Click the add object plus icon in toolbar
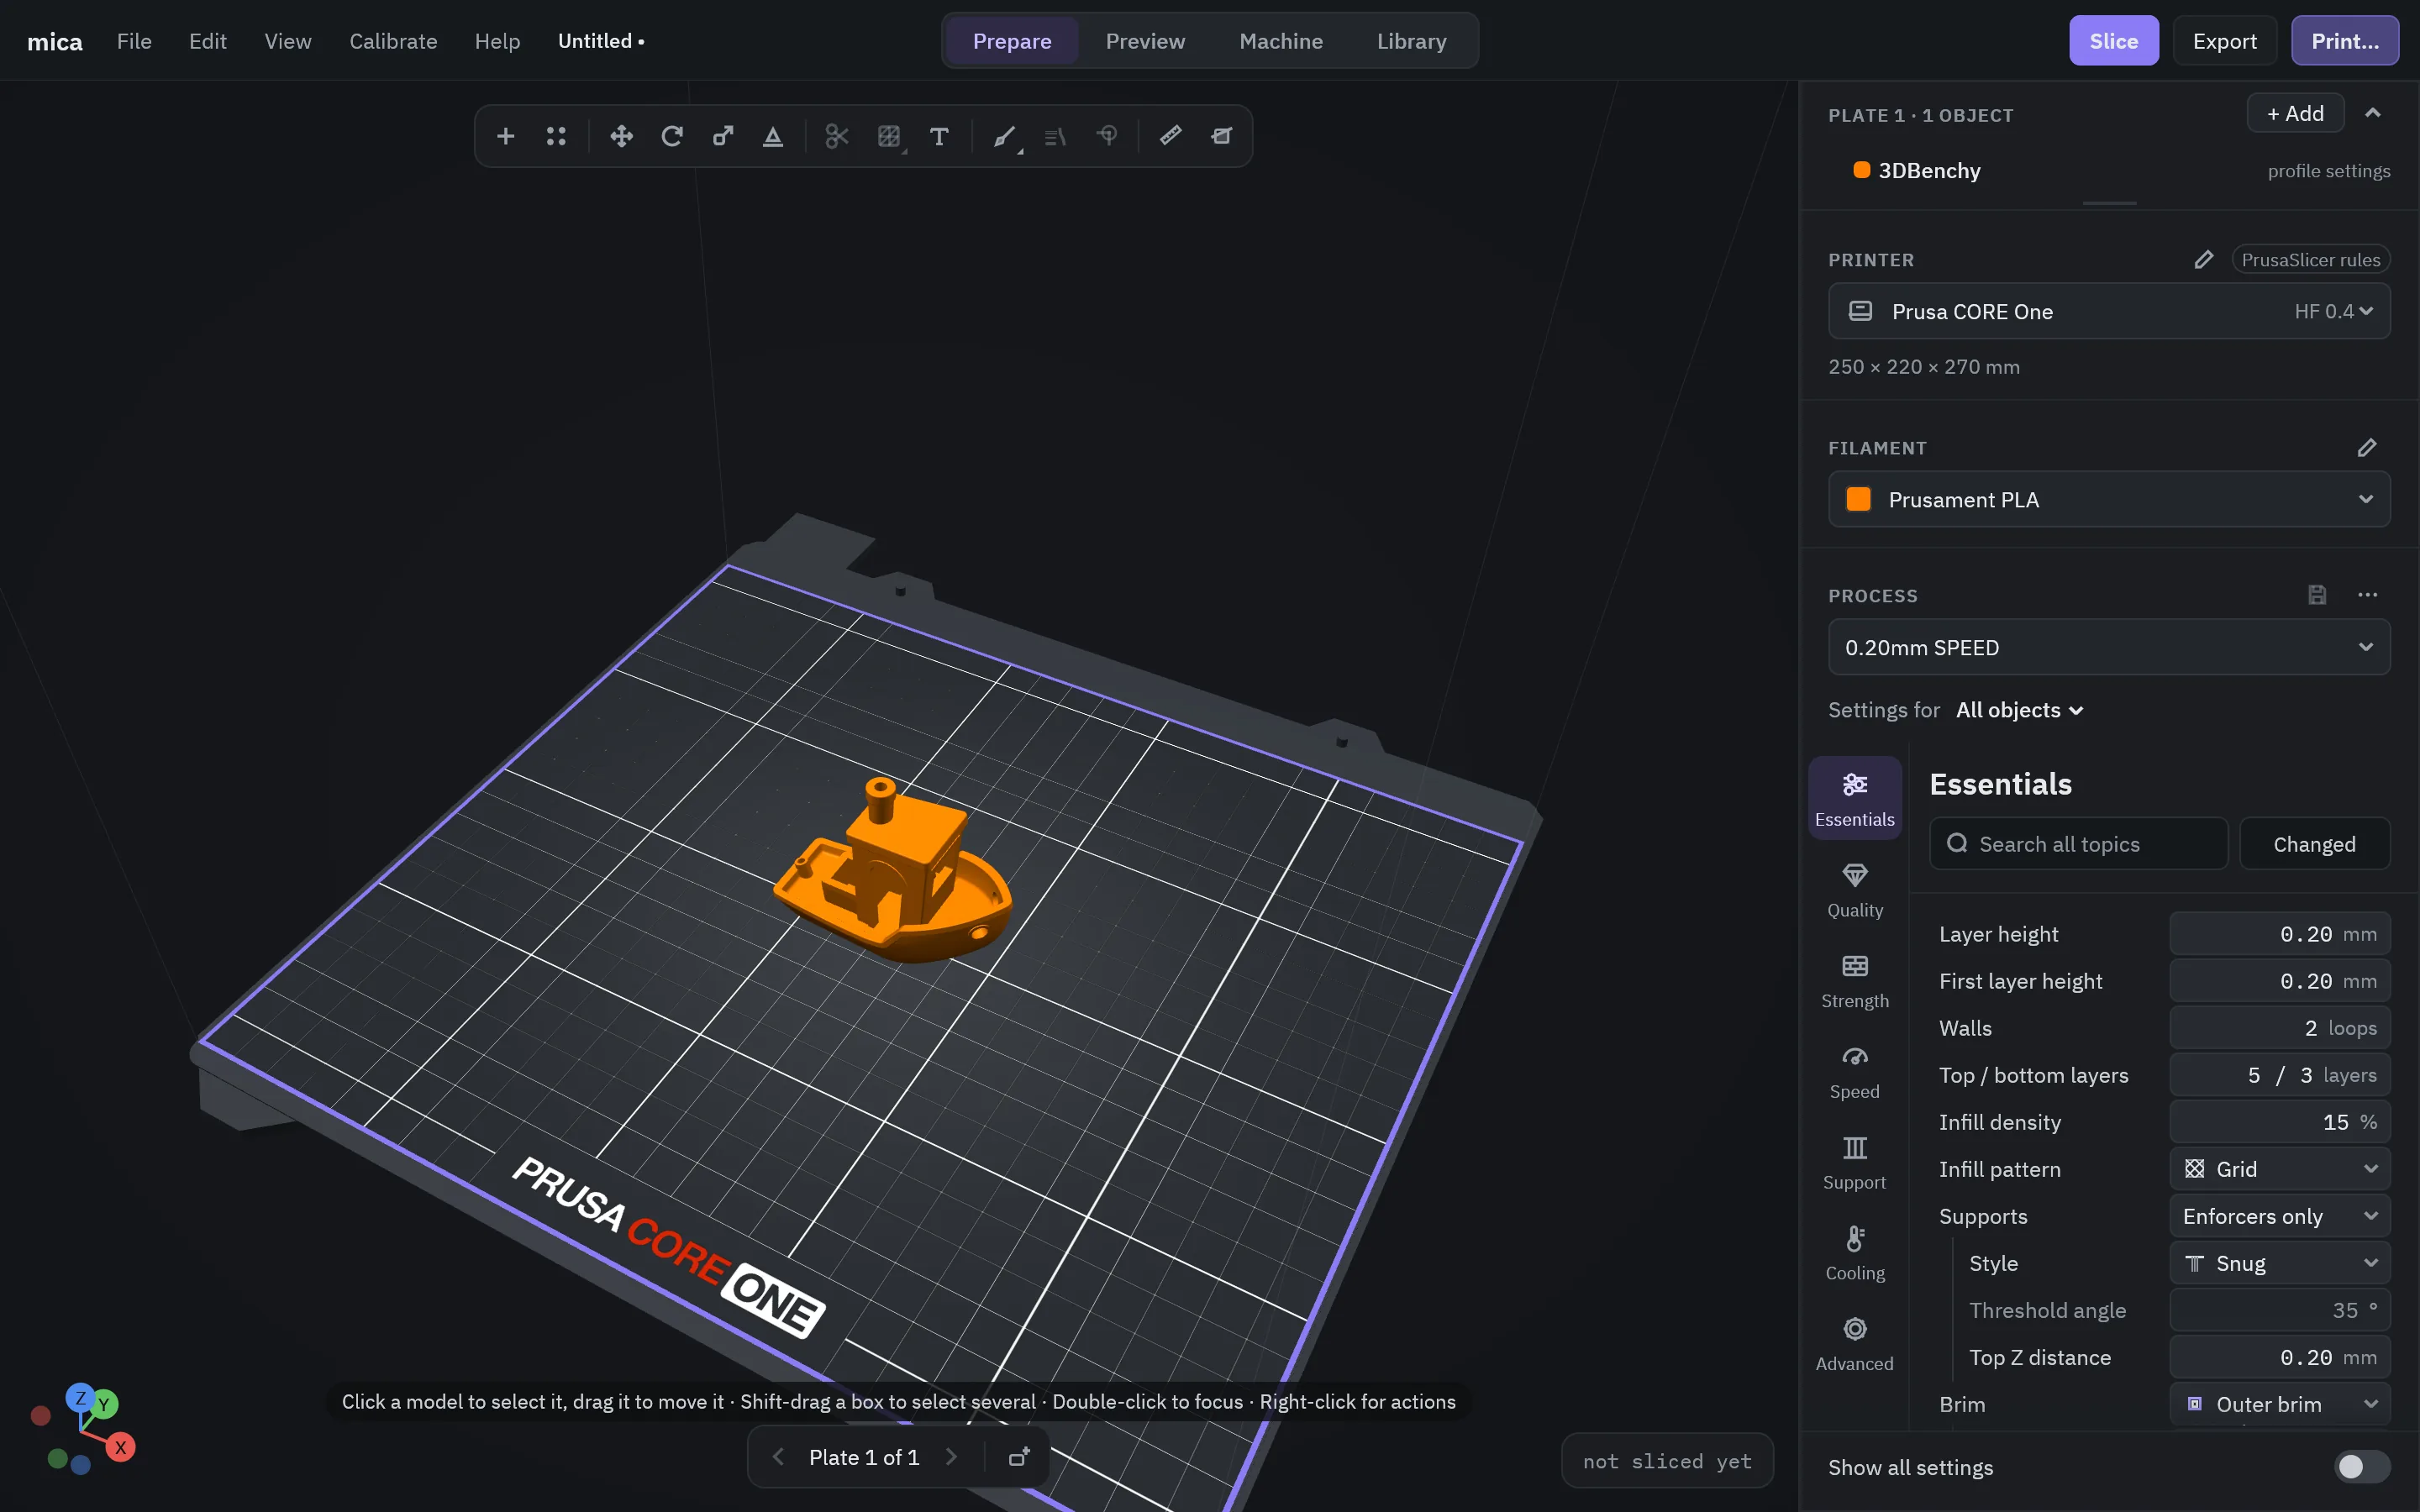This screenshot has width=2420, height=1512. point(506,136)
